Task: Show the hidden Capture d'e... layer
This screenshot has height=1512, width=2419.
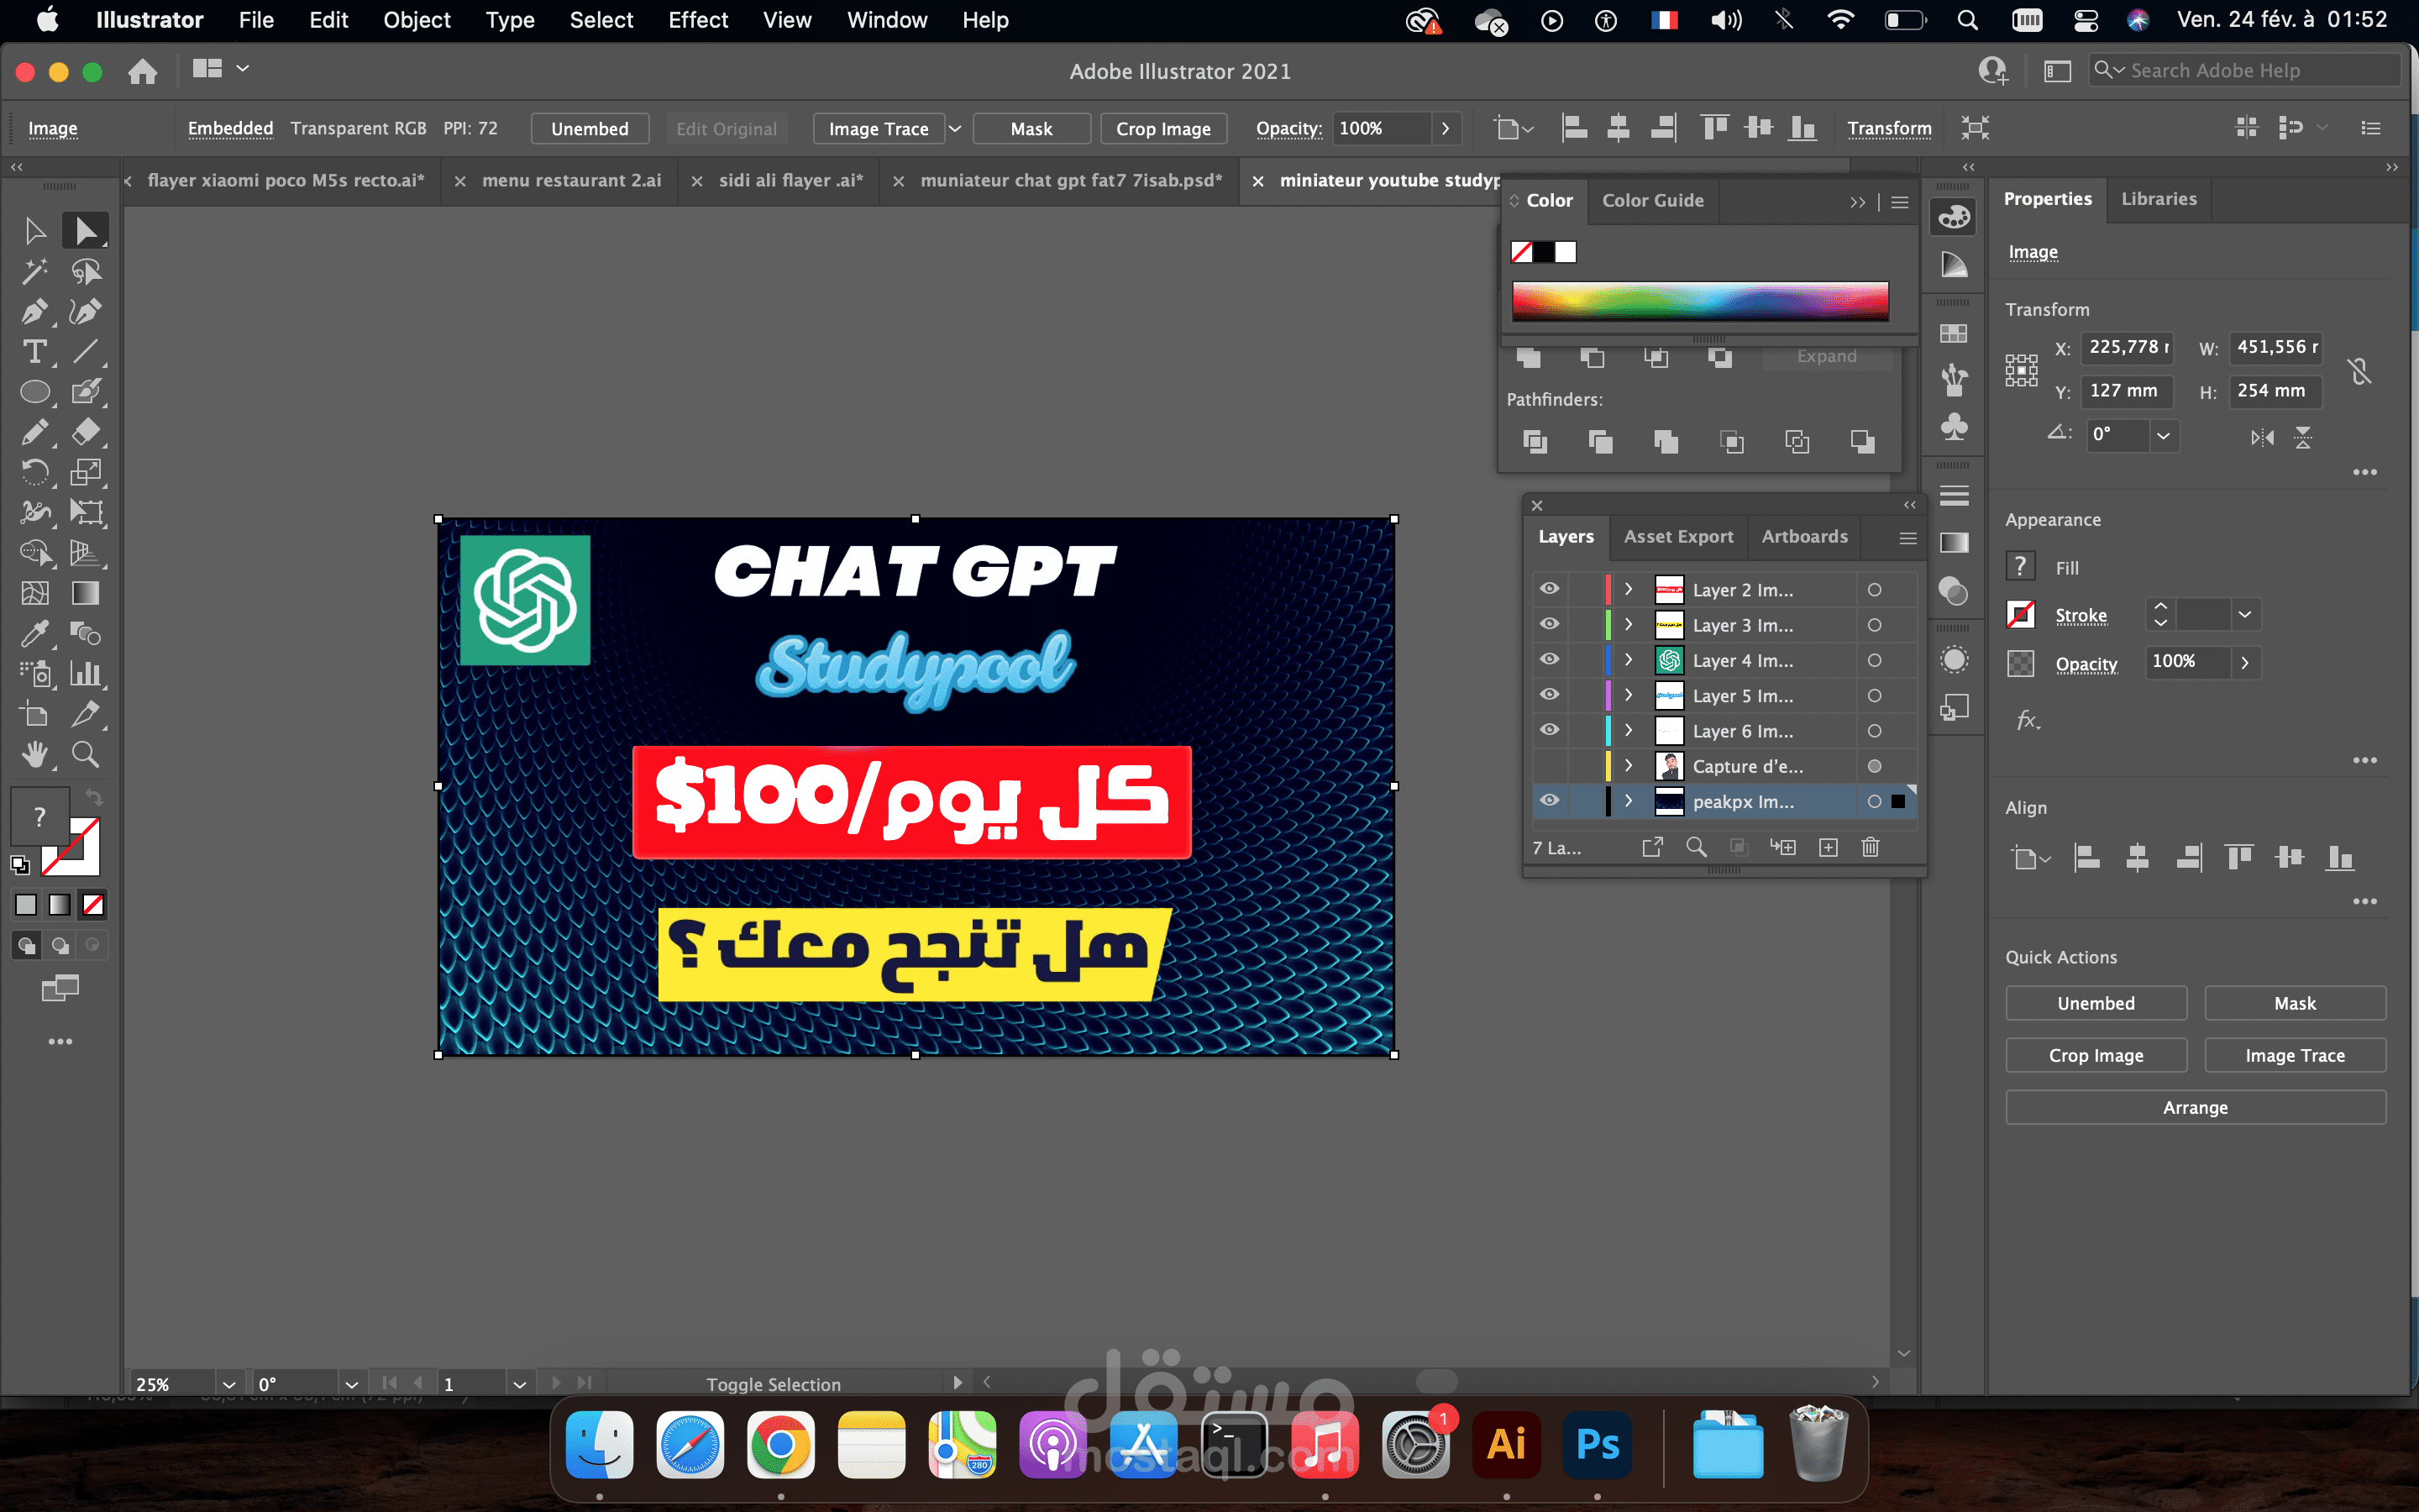Action: (1550, 766)
